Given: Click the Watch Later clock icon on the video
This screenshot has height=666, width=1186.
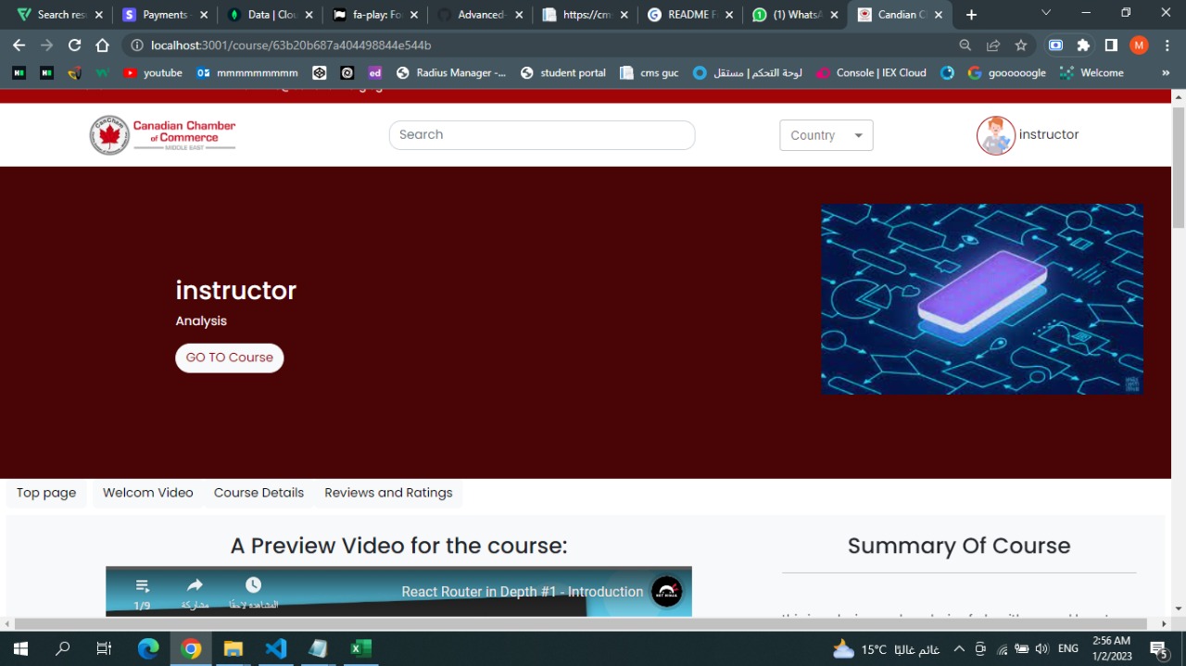Looking at the screenshot, I should coord(252,584).
